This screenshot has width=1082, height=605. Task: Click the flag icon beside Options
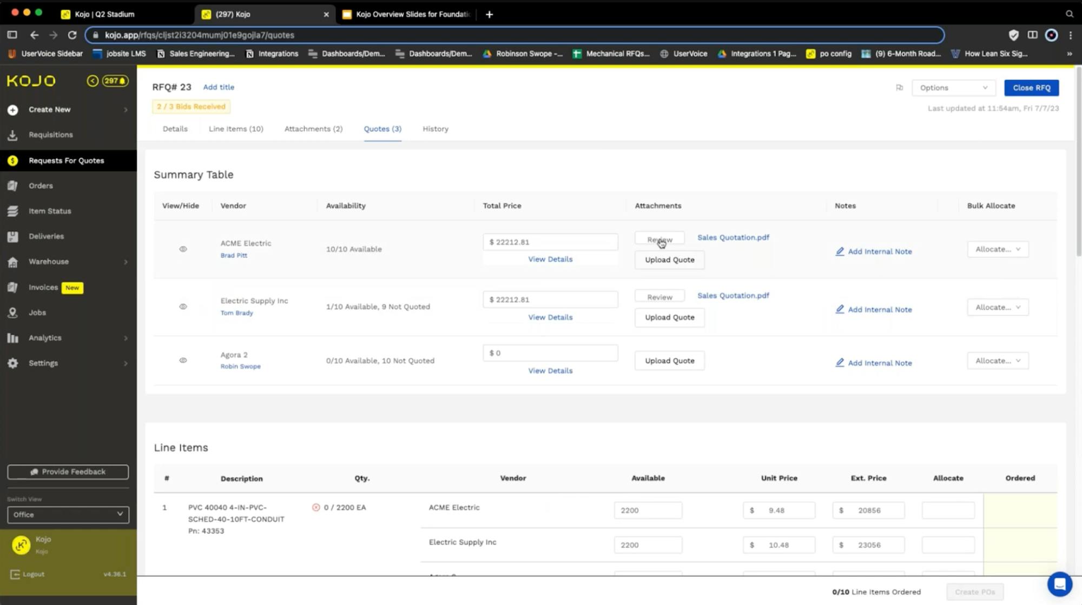(899, 88)
